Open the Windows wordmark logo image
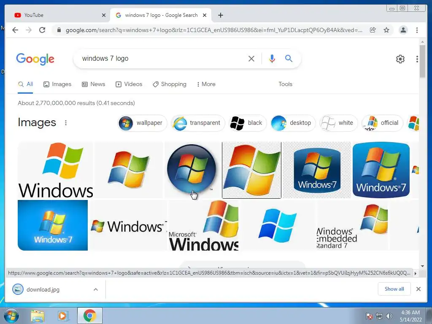The image size is (432, 324). coord(55,170)
